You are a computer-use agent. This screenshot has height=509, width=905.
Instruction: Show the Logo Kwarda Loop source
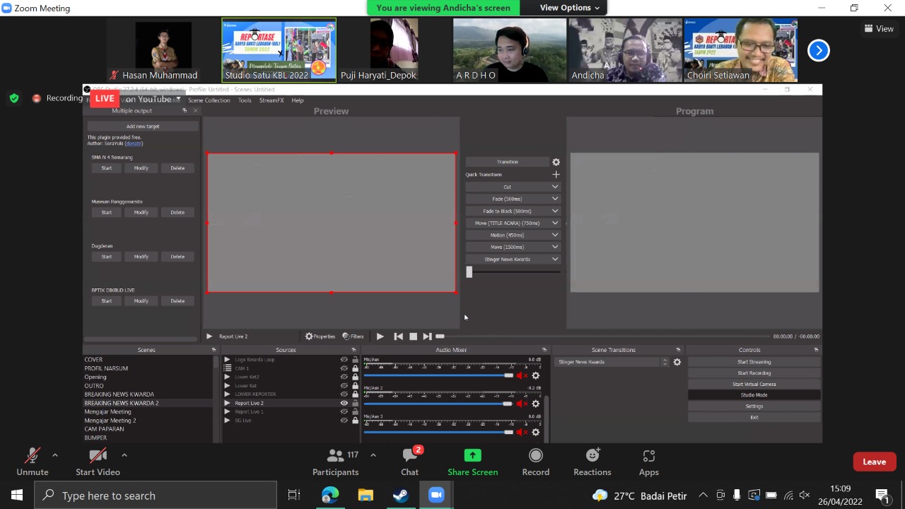(x=344, y=360)
